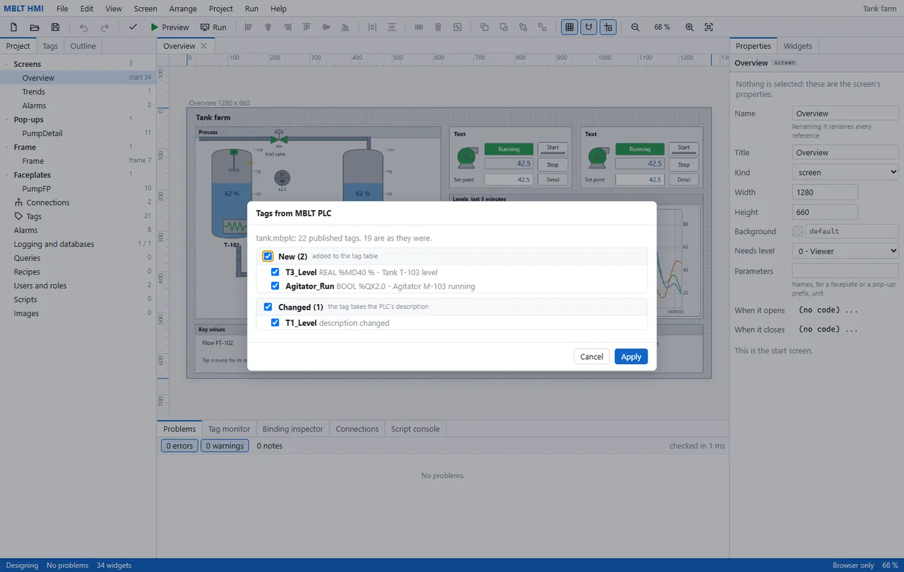Open the Arrange menu
This screenshot has width=904, height=572.
(183, 8)
